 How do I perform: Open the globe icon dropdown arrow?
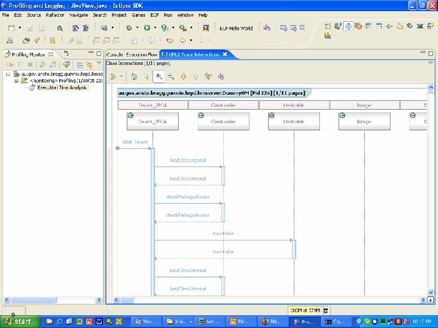coord(113,28)
